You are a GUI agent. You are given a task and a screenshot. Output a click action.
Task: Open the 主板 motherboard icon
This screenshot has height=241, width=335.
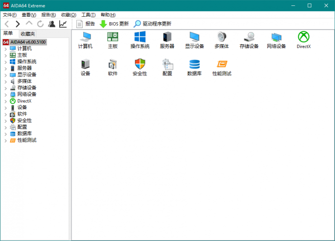click(113, 37)
